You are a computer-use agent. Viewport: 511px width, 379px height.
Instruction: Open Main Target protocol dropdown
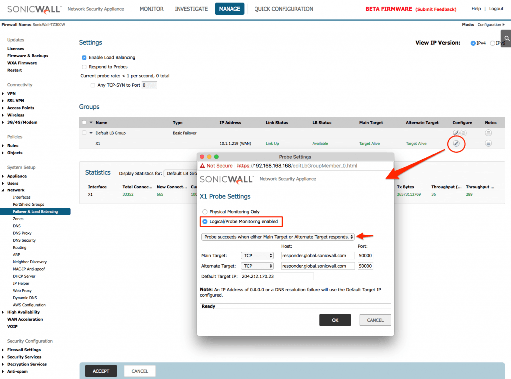click(x=257, y=256)
